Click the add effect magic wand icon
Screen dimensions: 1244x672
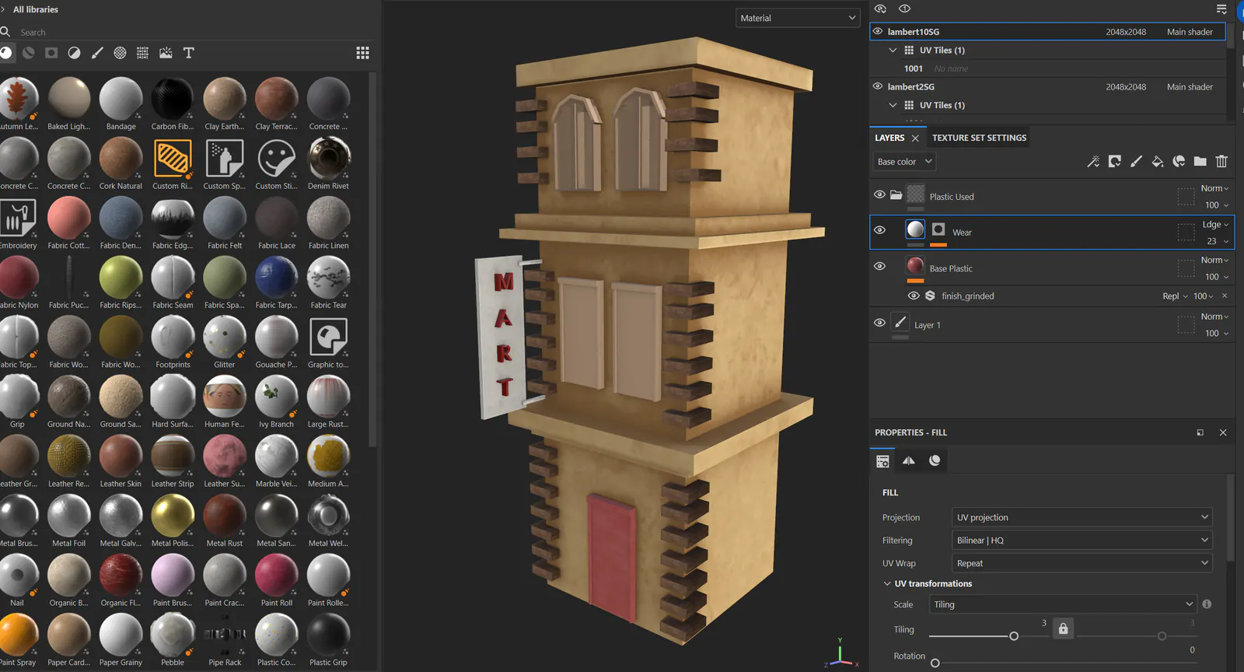1093,162
